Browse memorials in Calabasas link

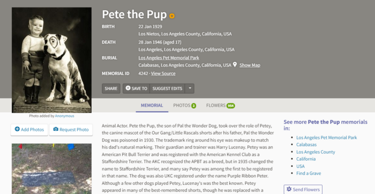tap(306, 145)
